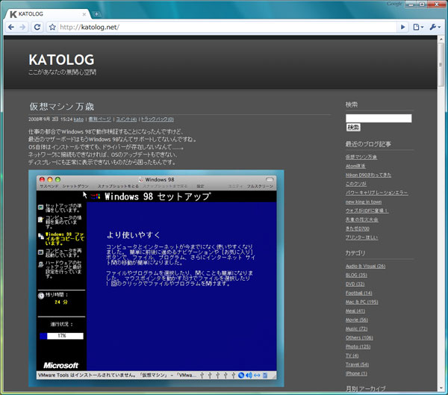Image resolution: width=448 pixels, height=395 pixels.
Task: Open recent post プリンターほしい
Action: click(x=361, y=237)
